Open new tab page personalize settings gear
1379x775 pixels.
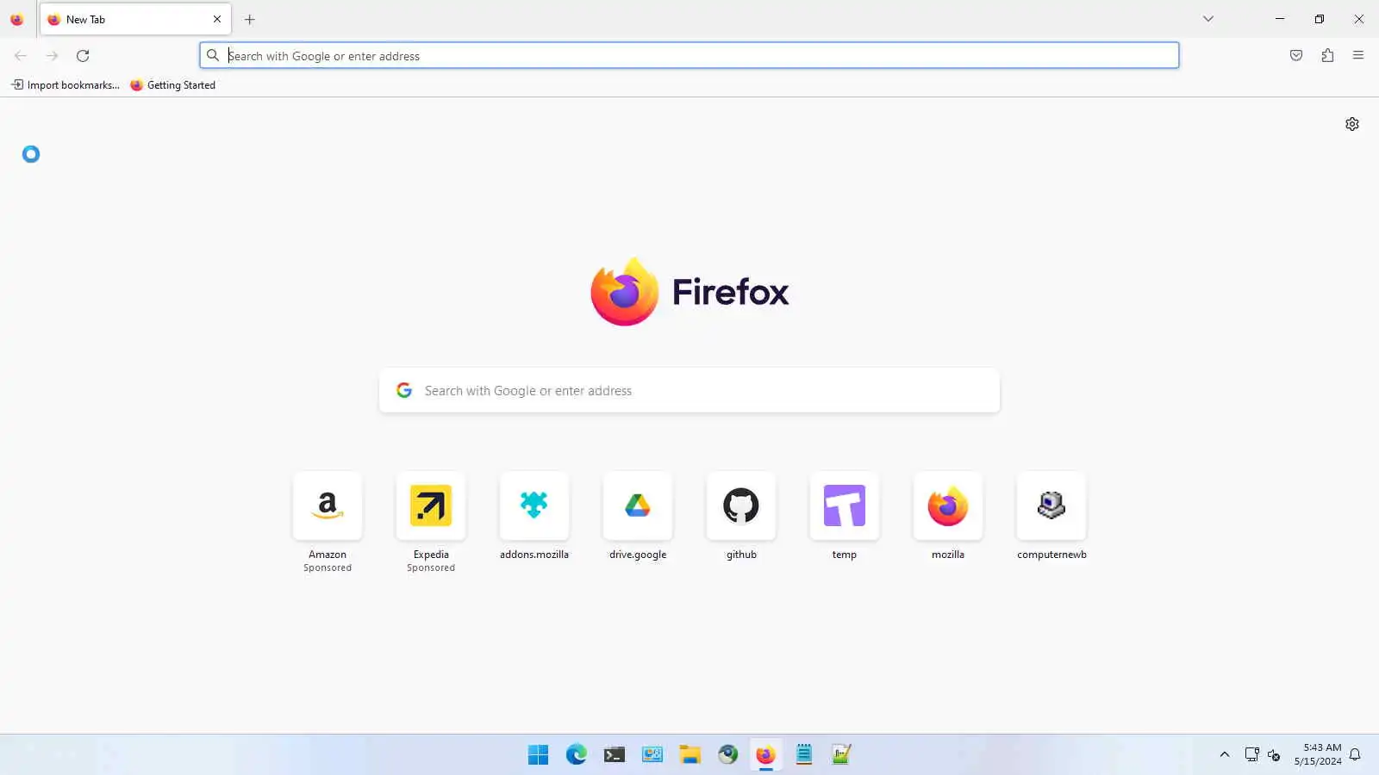[x=1352, y=124]
